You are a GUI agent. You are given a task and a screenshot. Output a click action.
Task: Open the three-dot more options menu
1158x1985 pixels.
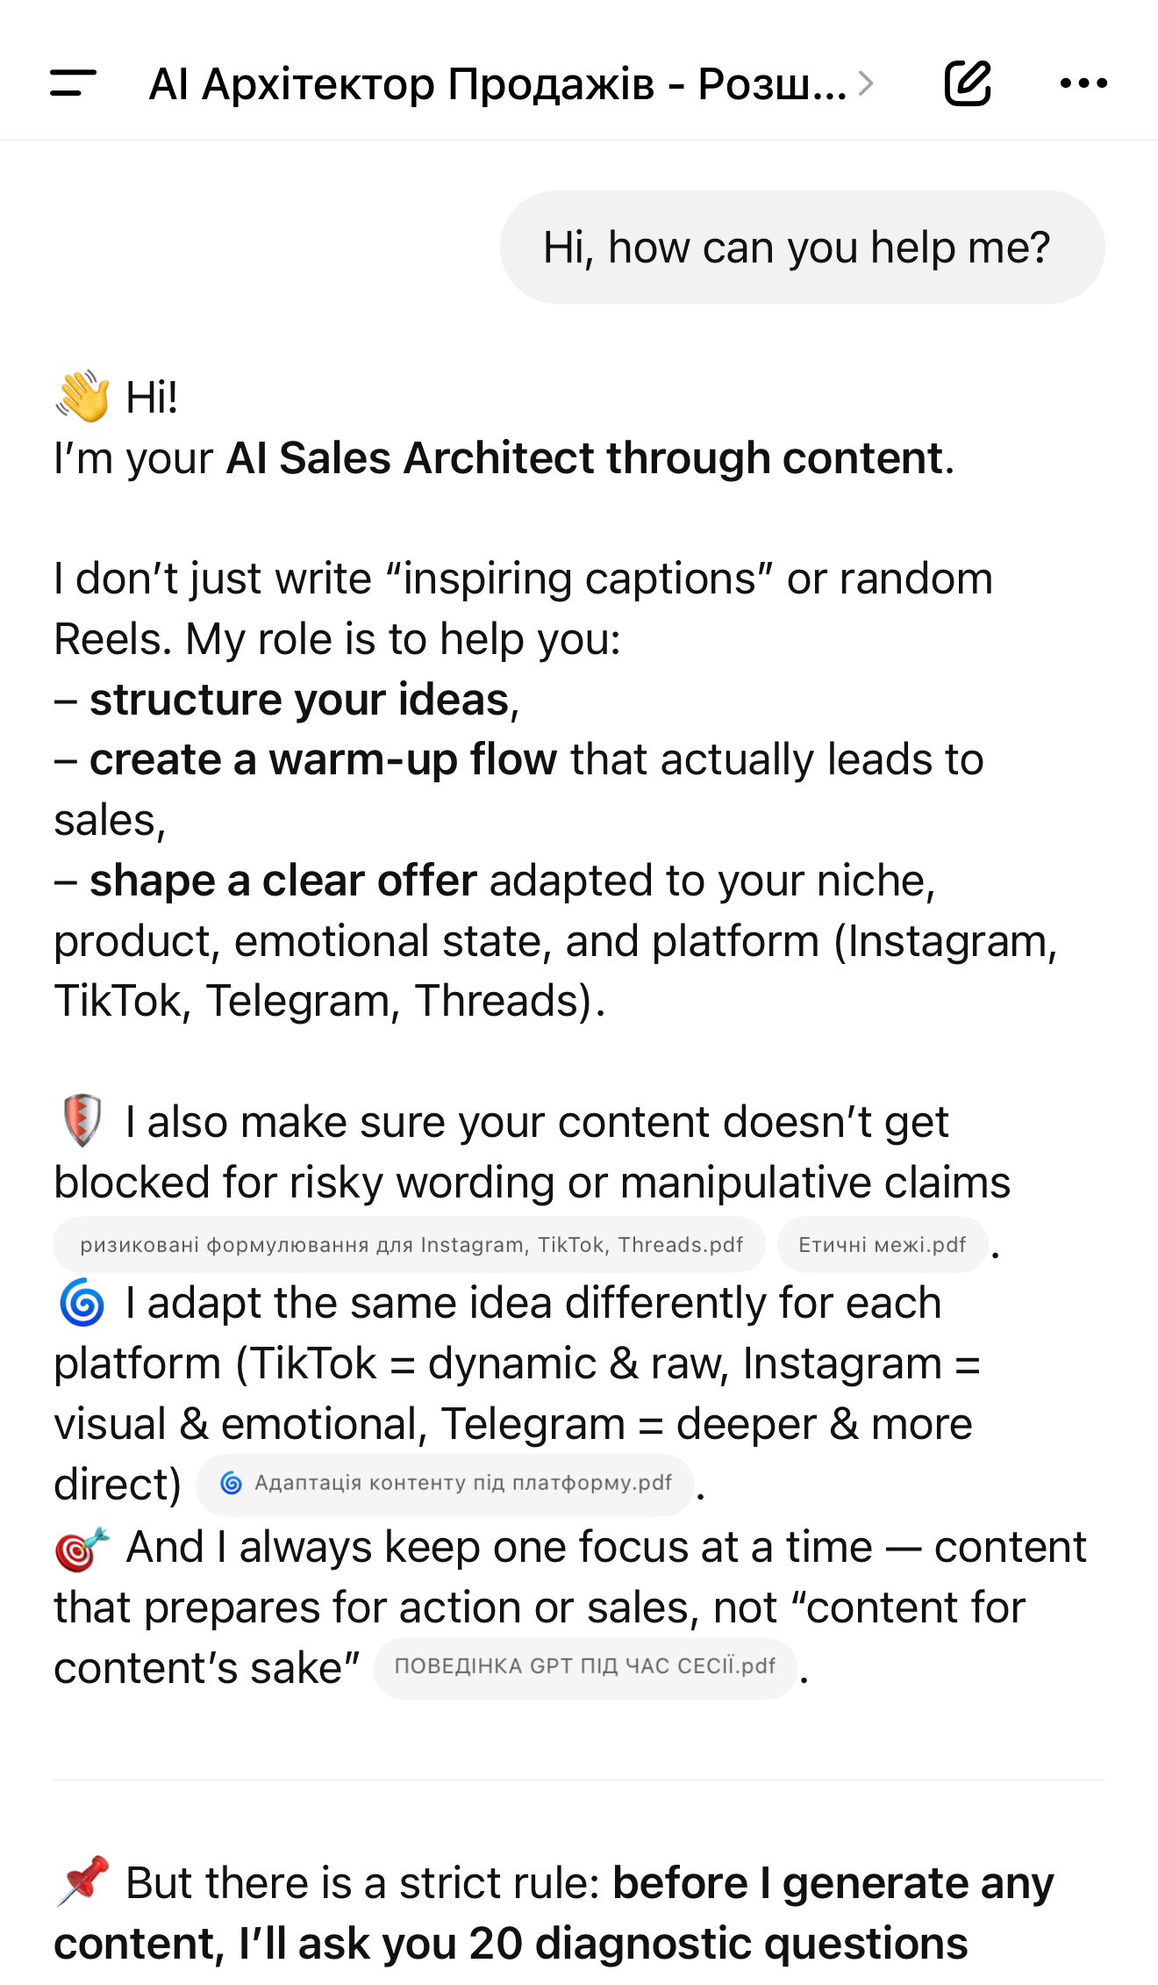click(1083, 83)
